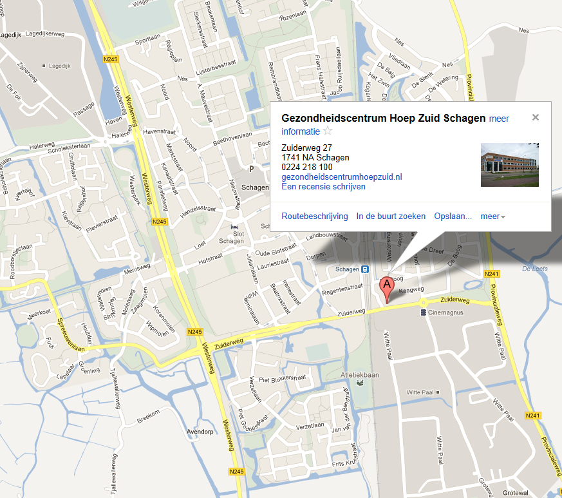
Task: Open the building photo thumbnail
Action: 510,165
